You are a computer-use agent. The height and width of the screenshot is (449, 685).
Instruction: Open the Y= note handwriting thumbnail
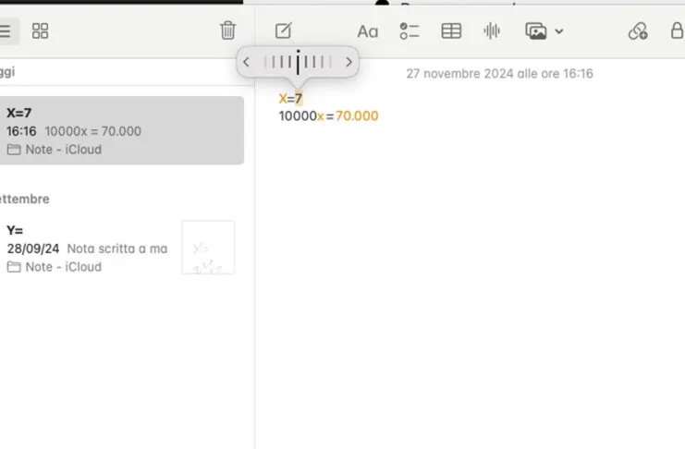208,248
